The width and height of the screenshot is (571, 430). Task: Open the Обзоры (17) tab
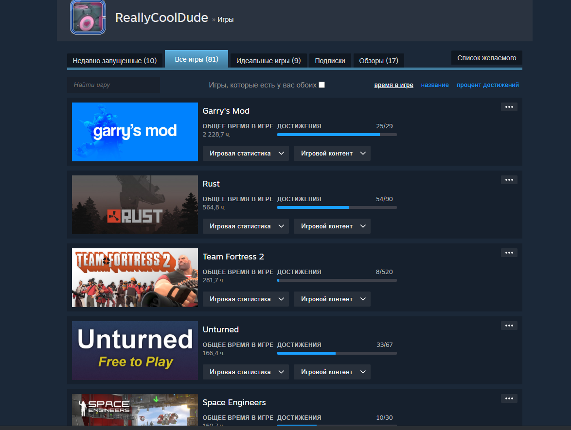[378, 61]
